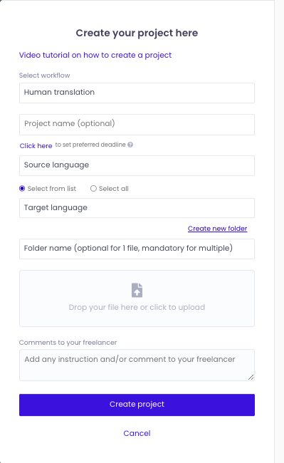Click the file upload icon in drop zone
The width and height of the screenshot is (284, 463).
[x=137, y=290]
